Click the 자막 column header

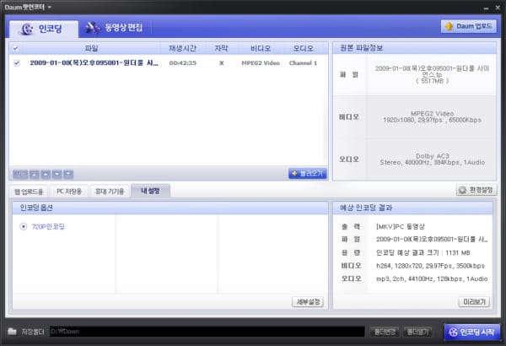(x=221, y=48)
